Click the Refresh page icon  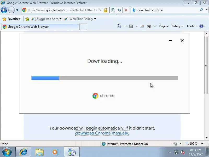coord(119,10)
